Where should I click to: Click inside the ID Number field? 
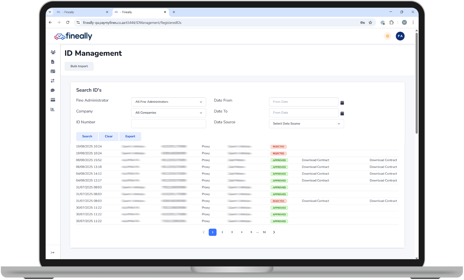pyautogui.click(x=169, y=124)
